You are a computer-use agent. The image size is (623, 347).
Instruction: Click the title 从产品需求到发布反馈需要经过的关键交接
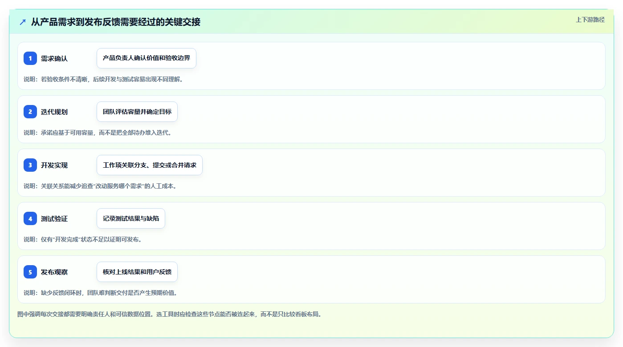click(x=116, y=22)
